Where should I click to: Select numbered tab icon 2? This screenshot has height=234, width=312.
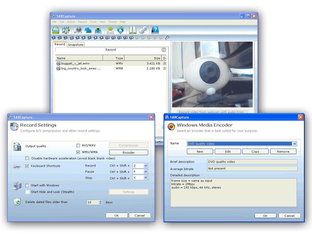coord(60,38)
